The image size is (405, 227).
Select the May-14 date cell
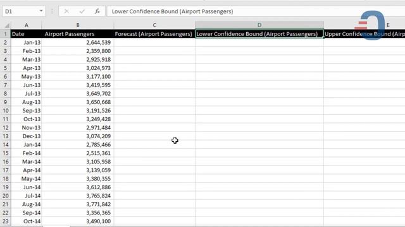[26, 178]
